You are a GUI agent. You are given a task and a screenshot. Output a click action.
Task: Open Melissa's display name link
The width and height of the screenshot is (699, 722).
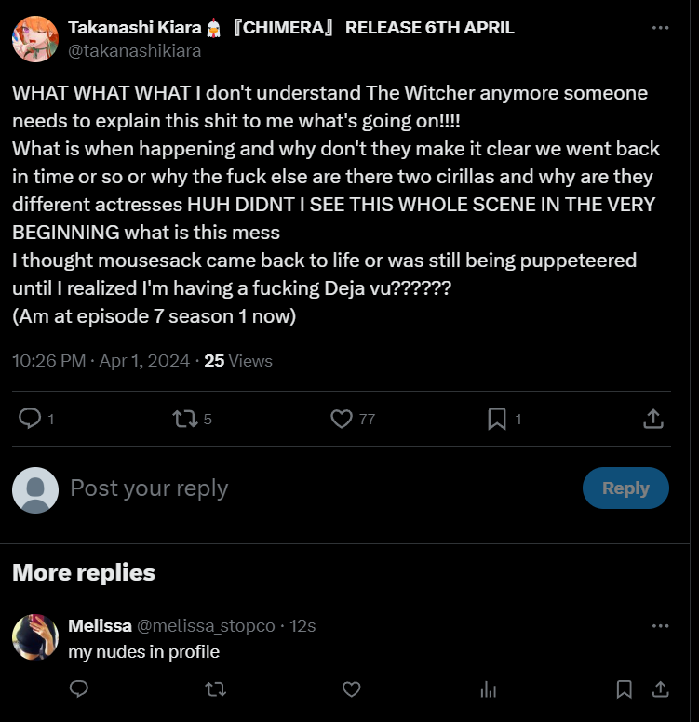(x=100, y=626)
